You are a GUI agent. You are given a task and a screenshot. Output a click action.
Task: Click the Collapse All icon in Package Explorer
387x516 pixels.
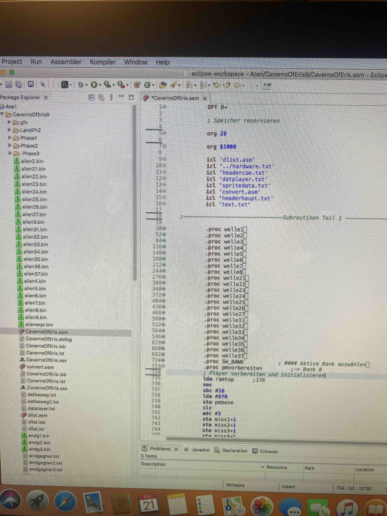pos(92,97)
